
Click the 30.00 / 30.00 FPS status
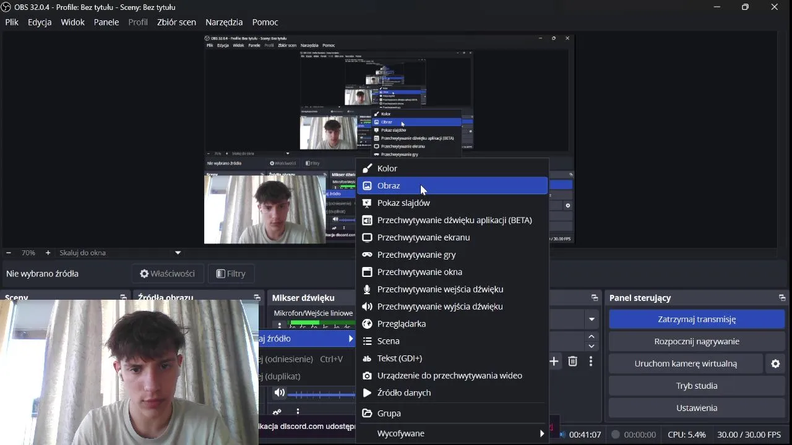pos(749,434)
